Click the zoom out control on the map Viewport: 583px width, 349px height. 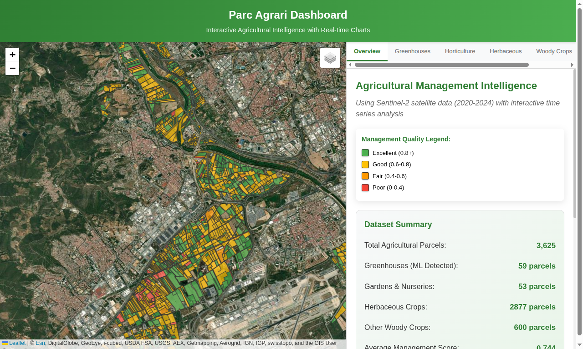(12, 68)
